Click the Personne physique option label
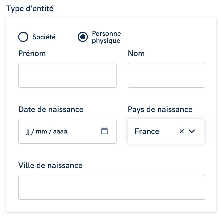This screenshot has width=221, height=217. point(106,37)
